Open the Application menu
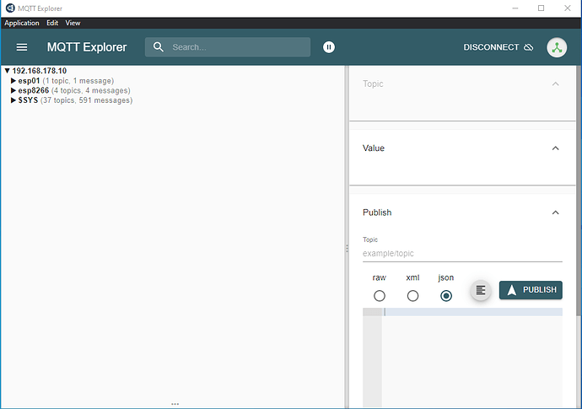The width and height of the screenshot is (582, 409). [x=22, y=23]
